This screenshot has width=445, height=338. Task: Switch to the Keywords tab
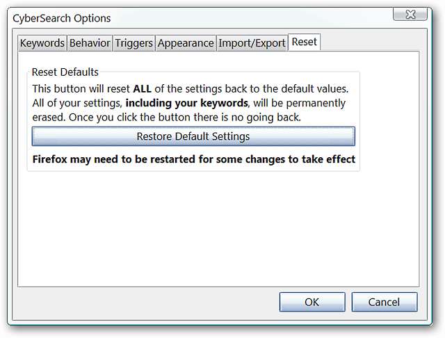pos(42,43)
